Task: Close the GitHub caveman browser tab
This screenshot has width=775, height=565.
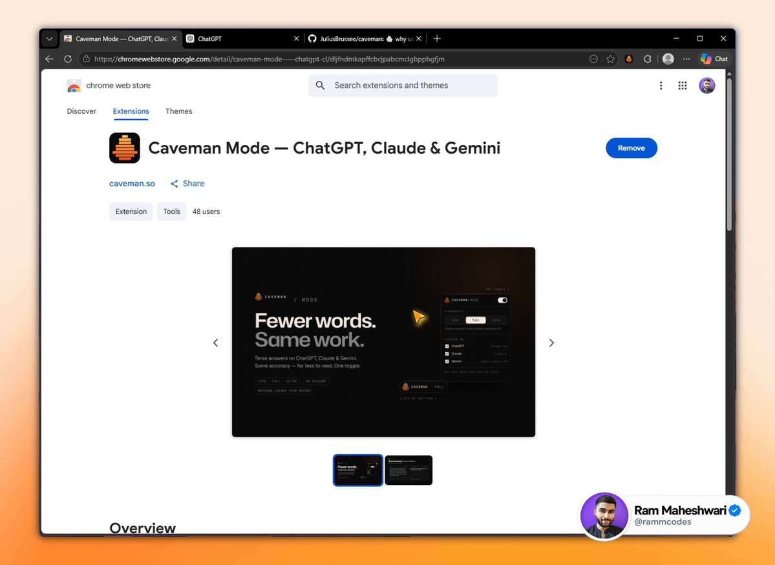Action: pyautogui.click(x=419, y=39)
